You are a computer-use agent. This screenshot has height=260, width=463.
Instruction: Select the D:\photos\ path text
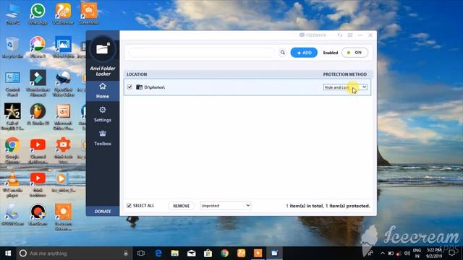(154, 87)
